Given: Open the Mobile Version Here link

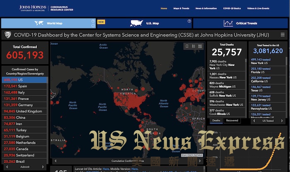Looking at the screenshot, I should pyautogui.click(x=135, y=169).
